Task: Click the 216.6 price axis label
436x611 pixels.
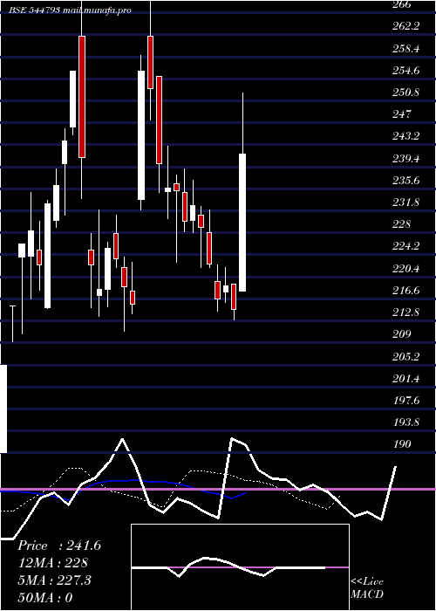Action: [x=406, y=291]
